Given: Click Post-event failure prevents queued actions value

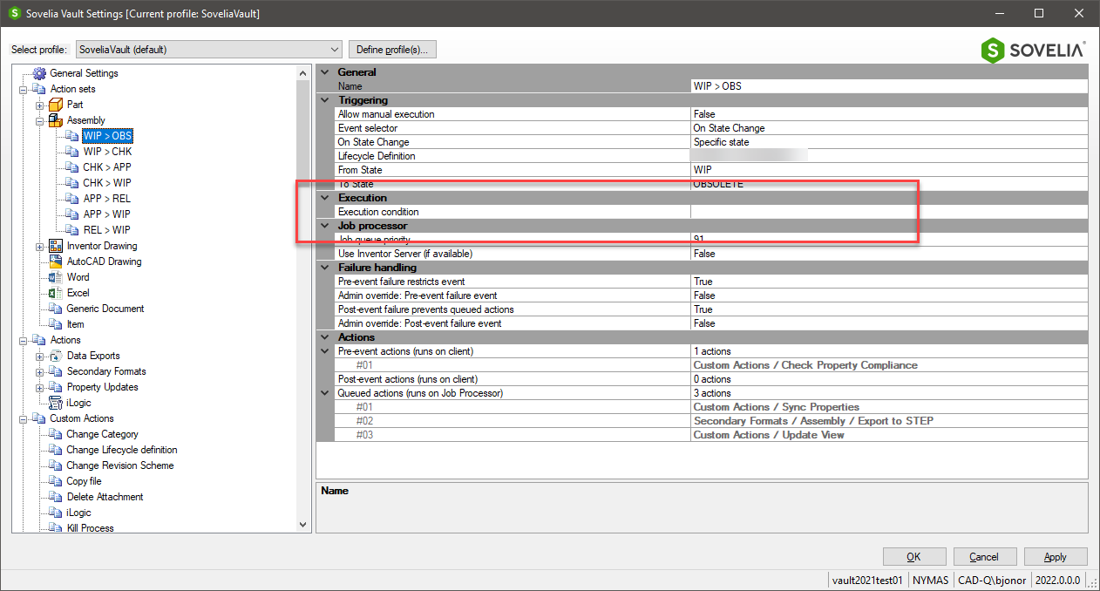Looking at the screenshot, I should pos(889,309).
